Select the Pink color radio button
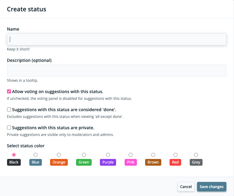The height and width of the screenshot is (196, 234). (130, 155)
